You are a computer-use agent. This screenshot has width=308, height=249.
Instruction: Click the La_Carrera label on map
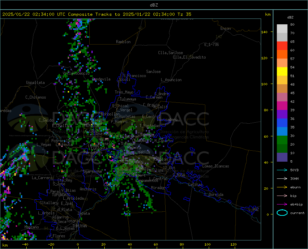(42, 178)
